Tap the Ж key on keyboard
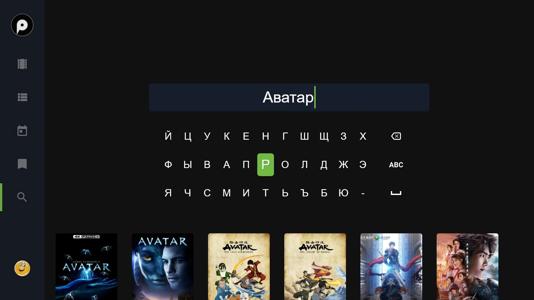Image resolution: width=534 pixels, height=300 pixels. [x=343, y=165]
